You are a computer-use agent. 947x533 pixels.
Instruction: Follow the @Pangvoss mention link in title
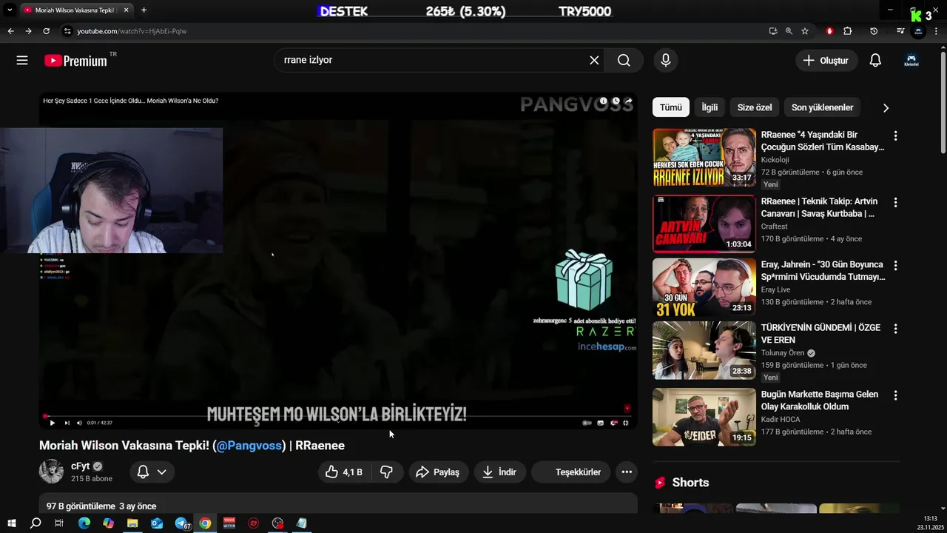pyautogui.click(x=249, y=445)
